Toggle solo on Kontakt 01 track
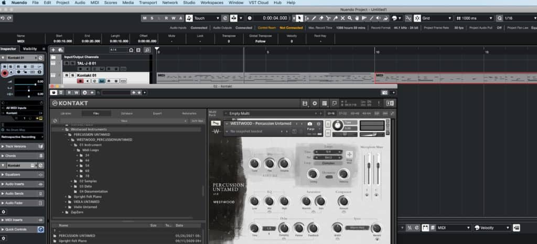The width and height of the screenshot is (537, 244). [73, 76]
